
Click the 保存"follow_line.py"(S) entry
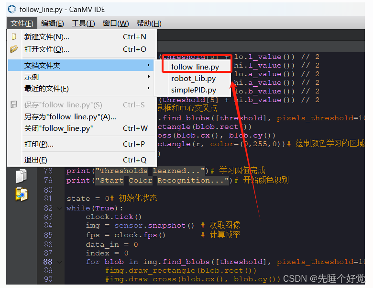coord(82,104)
